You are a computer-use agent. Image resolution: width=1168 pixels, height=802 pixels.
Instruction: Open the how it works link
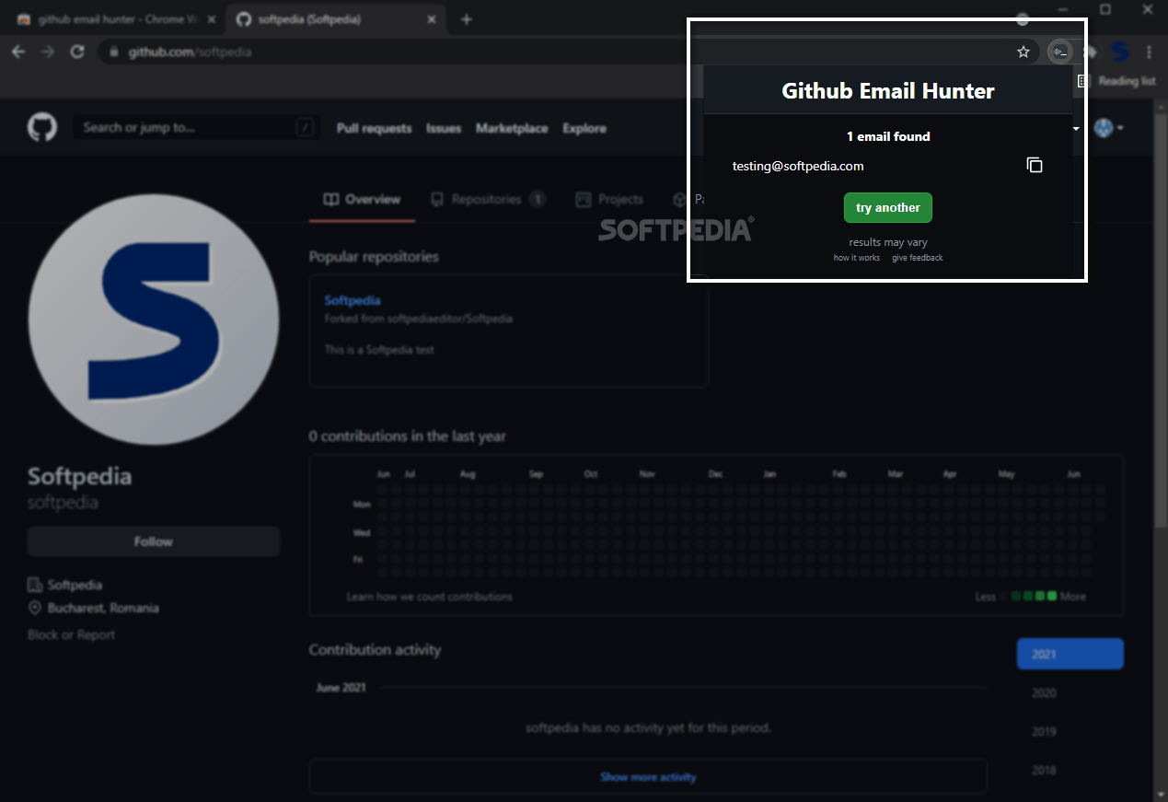[856, 258]
